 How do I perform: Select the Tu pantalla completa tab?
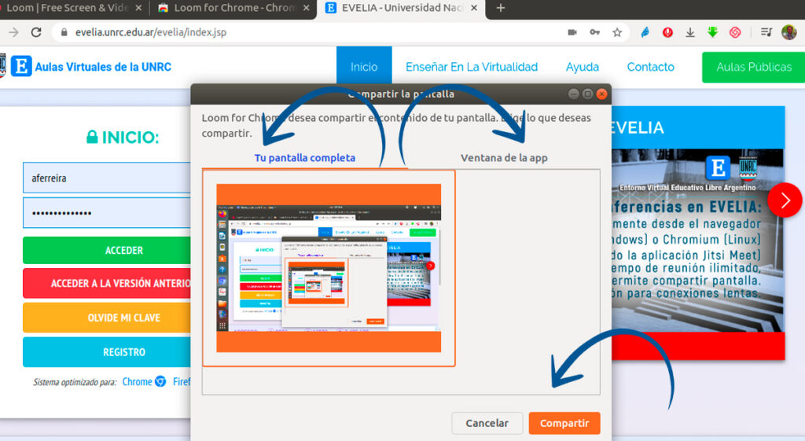click(305, 157)
